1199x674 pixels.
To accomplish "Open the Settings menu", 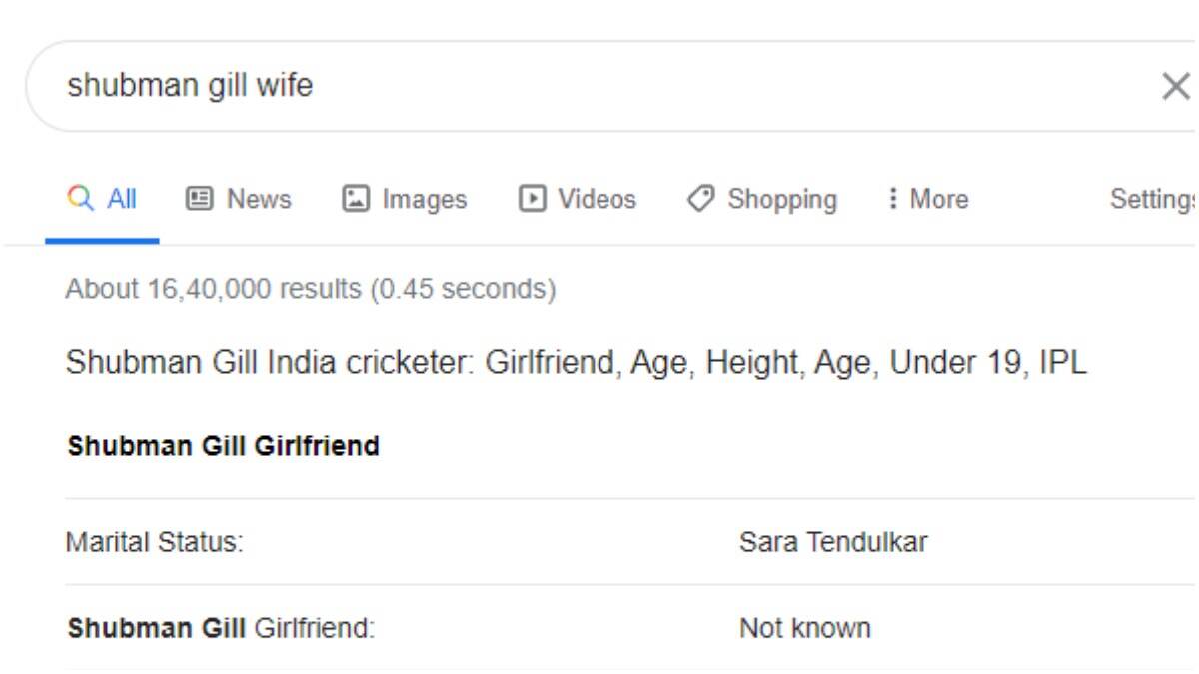I will (1153, 199).
